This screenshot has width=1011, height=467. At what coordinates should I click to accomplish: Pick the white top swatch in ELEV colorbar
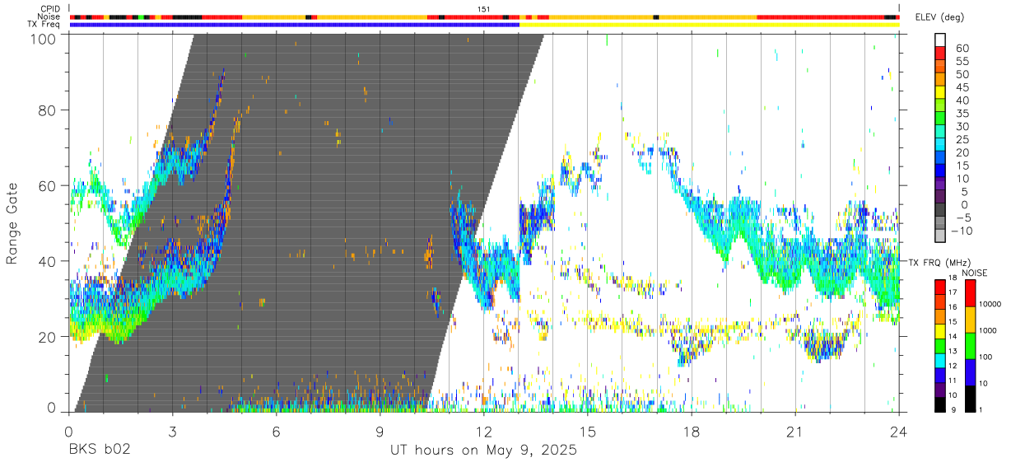point(941,40)
